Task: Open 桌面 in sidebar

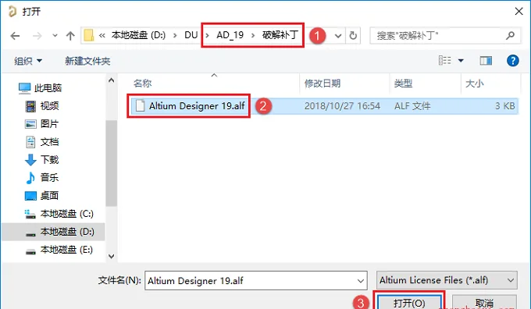Action: click(49, 196)
